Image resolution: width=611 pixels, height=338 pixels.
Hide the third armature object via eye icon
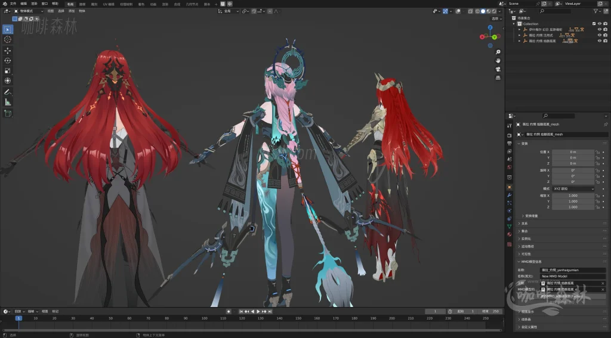(x=599, y=41)
